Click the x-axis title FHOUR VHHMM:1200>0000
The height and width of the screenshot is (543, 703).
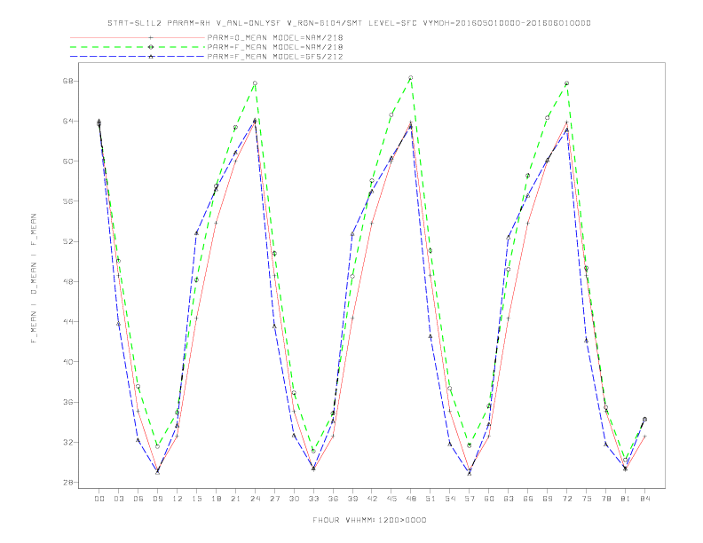(x=369, y=520)
